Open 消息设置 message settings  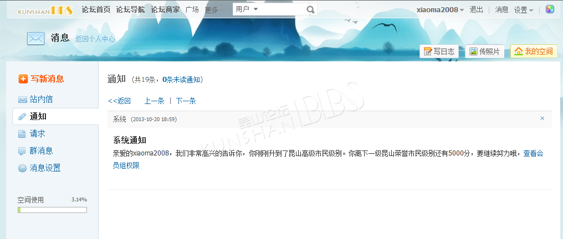pos(45,168)
